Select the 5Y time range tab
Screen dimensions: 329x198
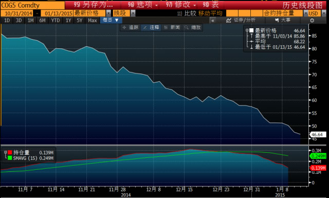pos(79,21)
